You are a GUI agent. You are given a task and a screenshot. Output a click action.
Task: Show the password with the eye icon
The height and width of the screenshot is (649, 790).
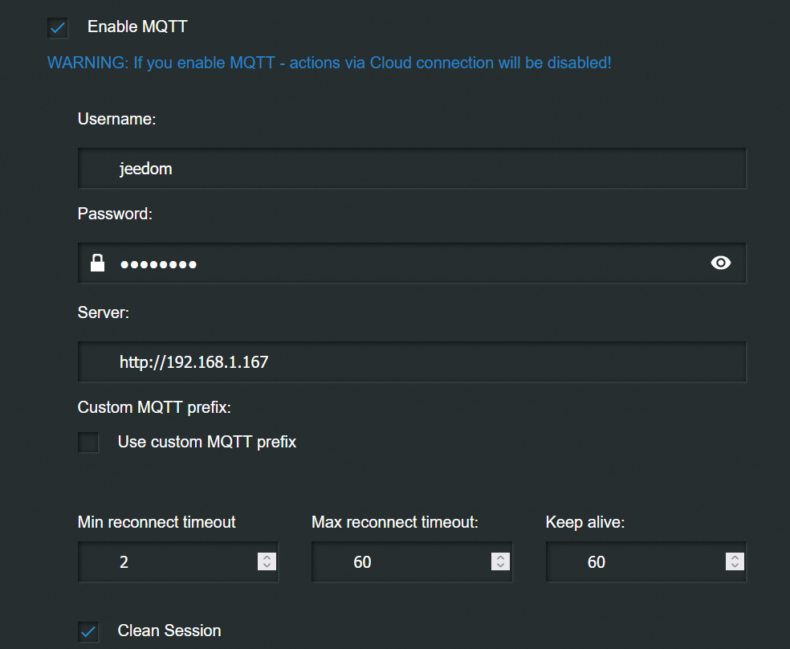pos(721,263)
